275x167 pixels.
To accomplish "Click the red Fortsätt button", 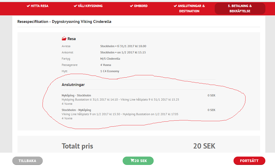I will point(249,161).
